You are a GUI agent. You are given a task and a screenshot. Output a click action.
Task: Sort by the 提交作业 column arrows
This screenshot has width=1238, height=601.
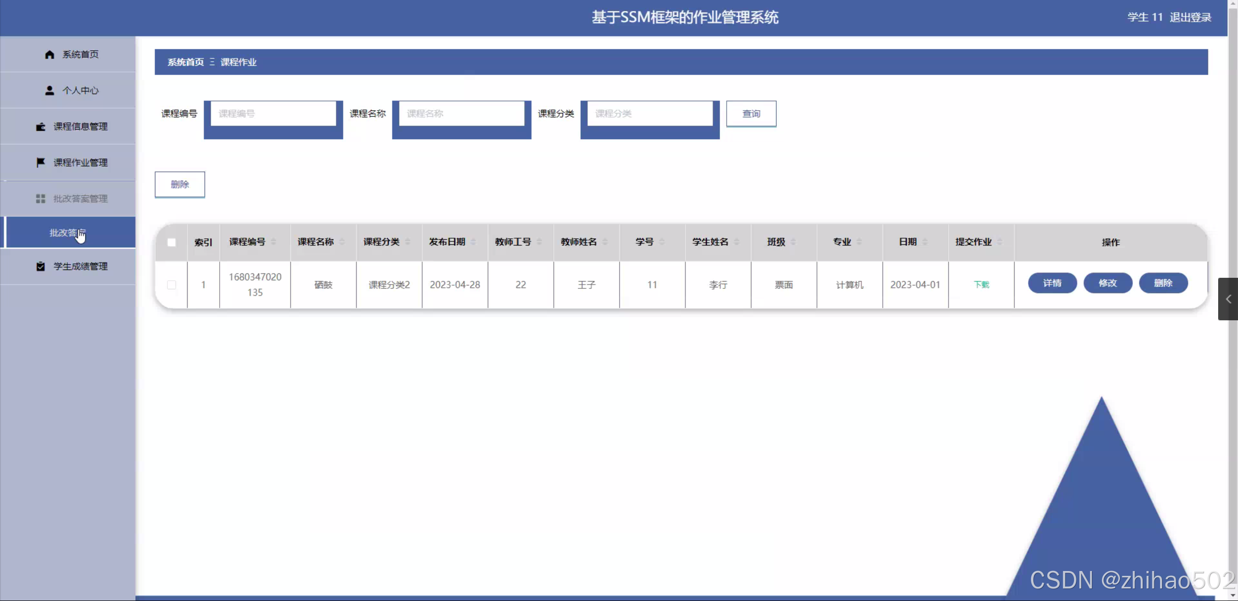pyautogui.click(x=1000, y=242)
